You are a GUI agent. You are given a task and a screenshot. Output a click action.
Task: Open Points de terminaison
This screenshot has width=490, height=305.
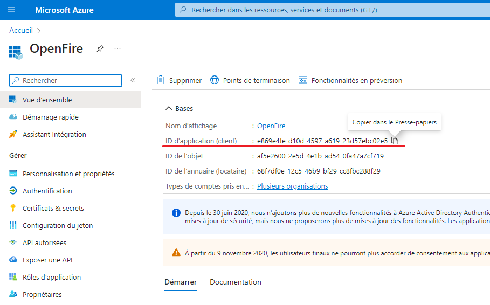tap(256, 81)
